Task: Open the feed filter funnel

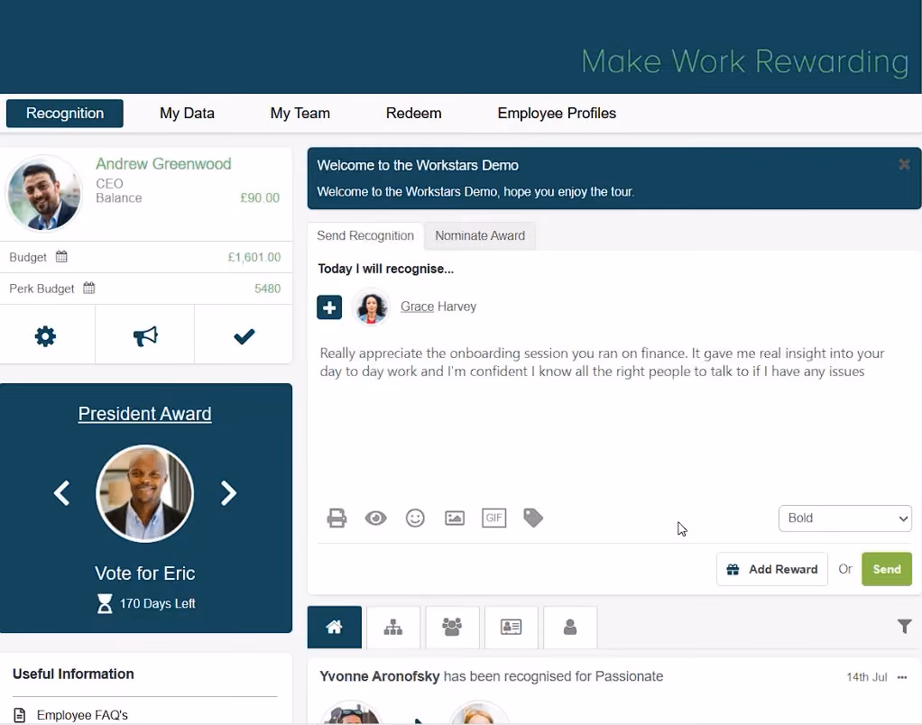Action: (904, 627)
